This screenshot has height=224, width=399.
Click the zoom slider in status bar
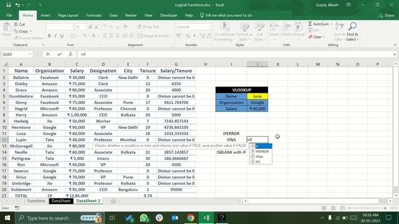[x=367, y=208]
